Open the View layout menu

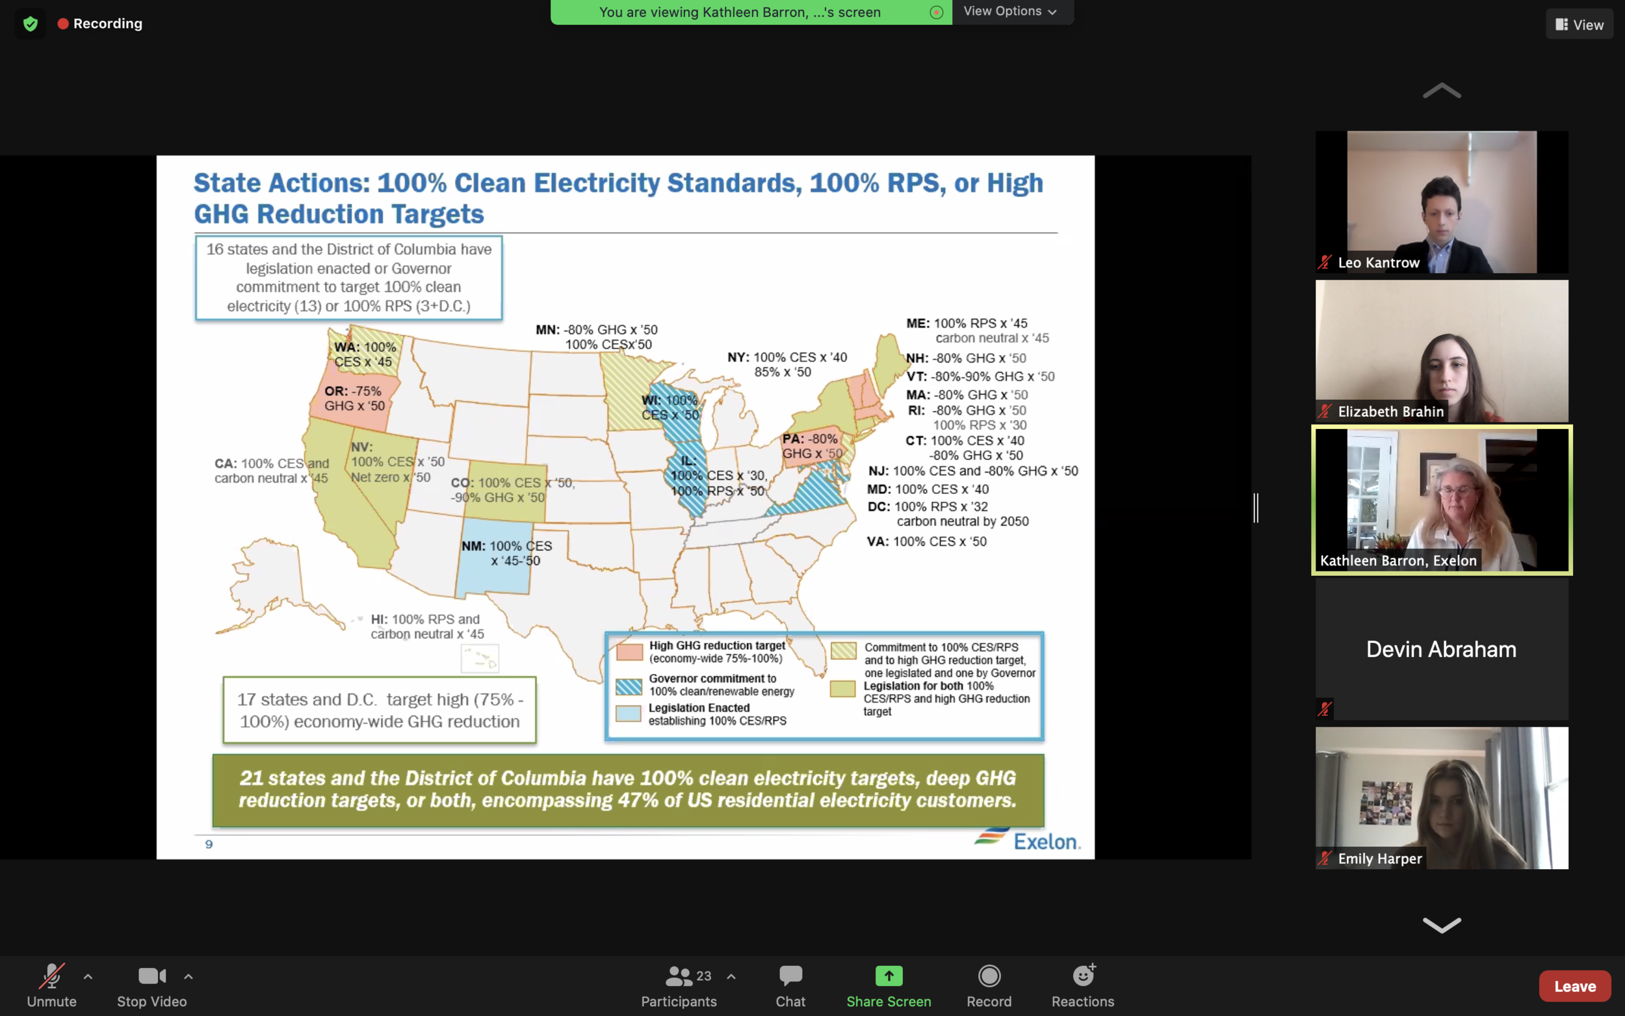coord(1579,25)
